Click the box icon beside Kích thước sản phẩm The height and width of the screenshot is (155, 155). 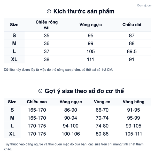point(49,12)
